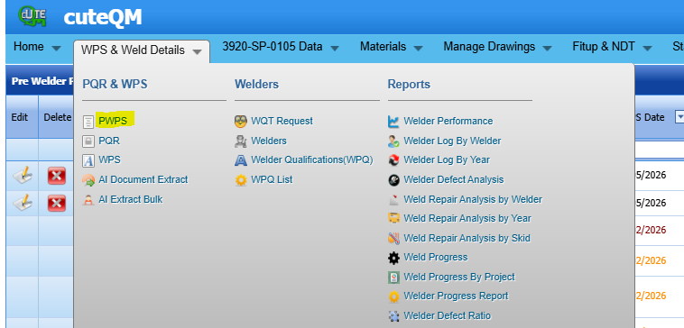Image resolution: width=684 pixels, height=328 pixels.
Task: Open Weld Progress link
Action: pyautogui.click(x=436, y=257)
